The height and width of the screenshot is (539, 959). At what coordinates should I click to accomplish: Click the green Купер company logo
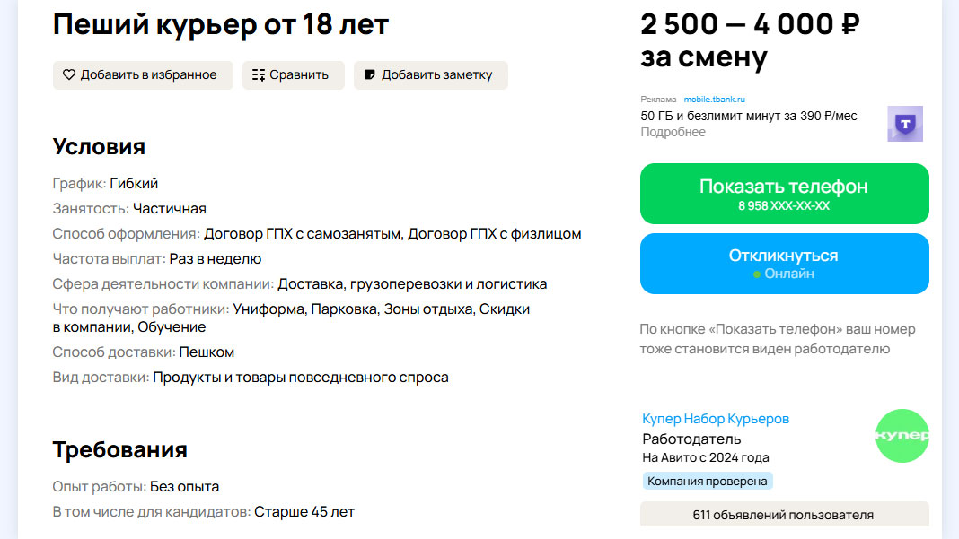[x=902, y=436]
